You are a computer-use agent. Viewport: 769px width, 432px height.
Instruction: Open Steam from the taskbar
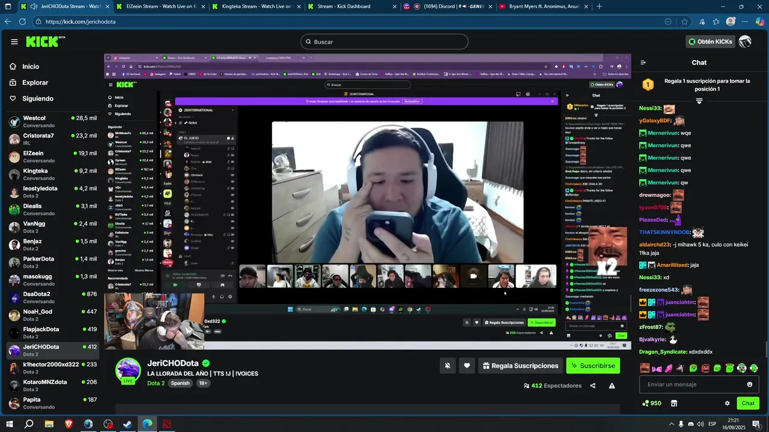(x=127, y=424)
